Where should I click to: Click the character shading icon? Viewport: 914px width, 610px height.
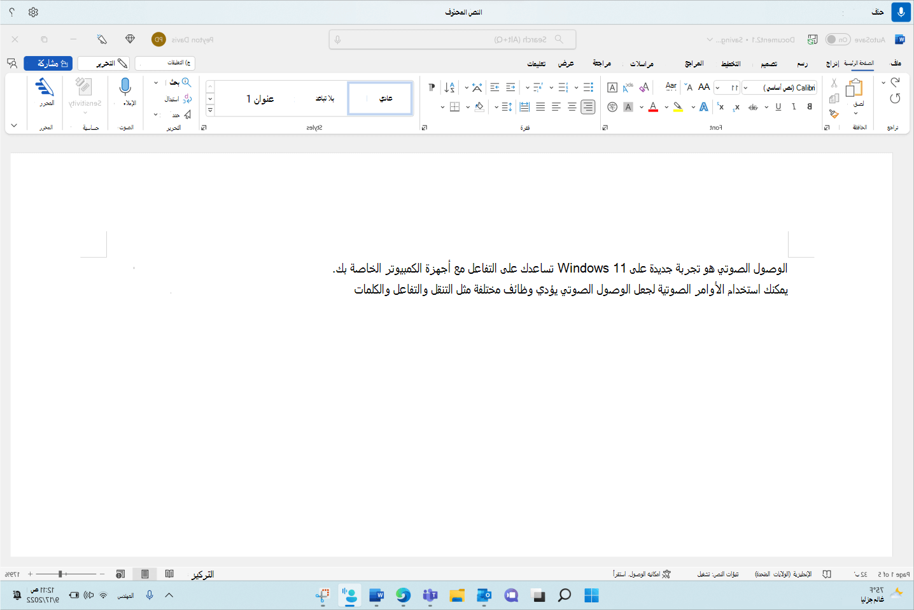pyautogui.click(x=628, y=107)
